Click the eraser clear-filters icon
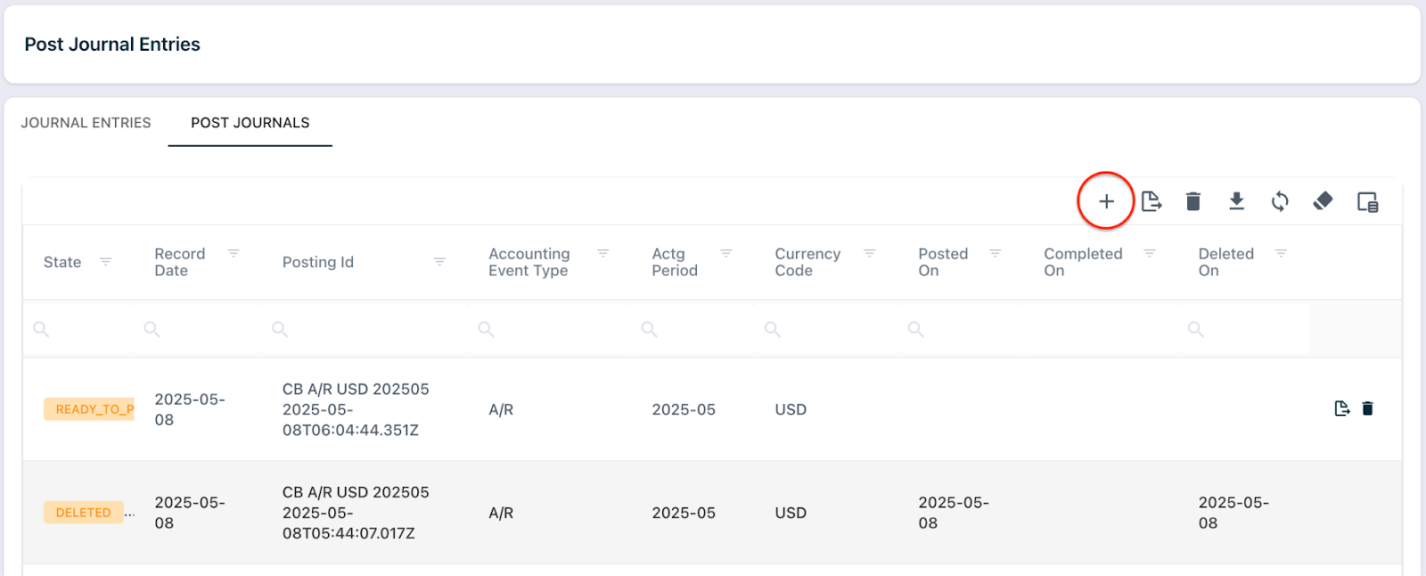The width and height of the screenshot is (1426, 576). pos(1323,201)
